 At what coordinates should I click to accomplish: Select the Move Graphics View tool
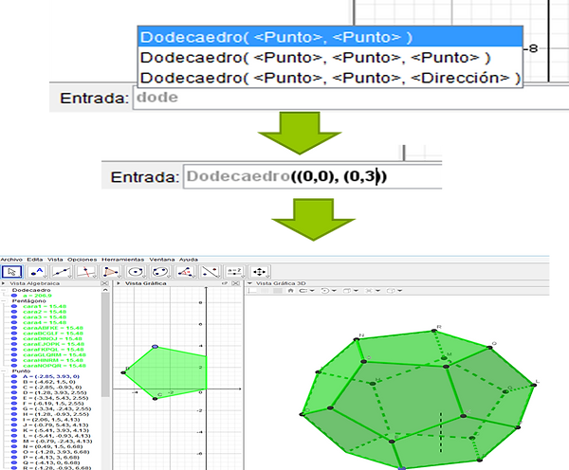[x=260, y=272]
